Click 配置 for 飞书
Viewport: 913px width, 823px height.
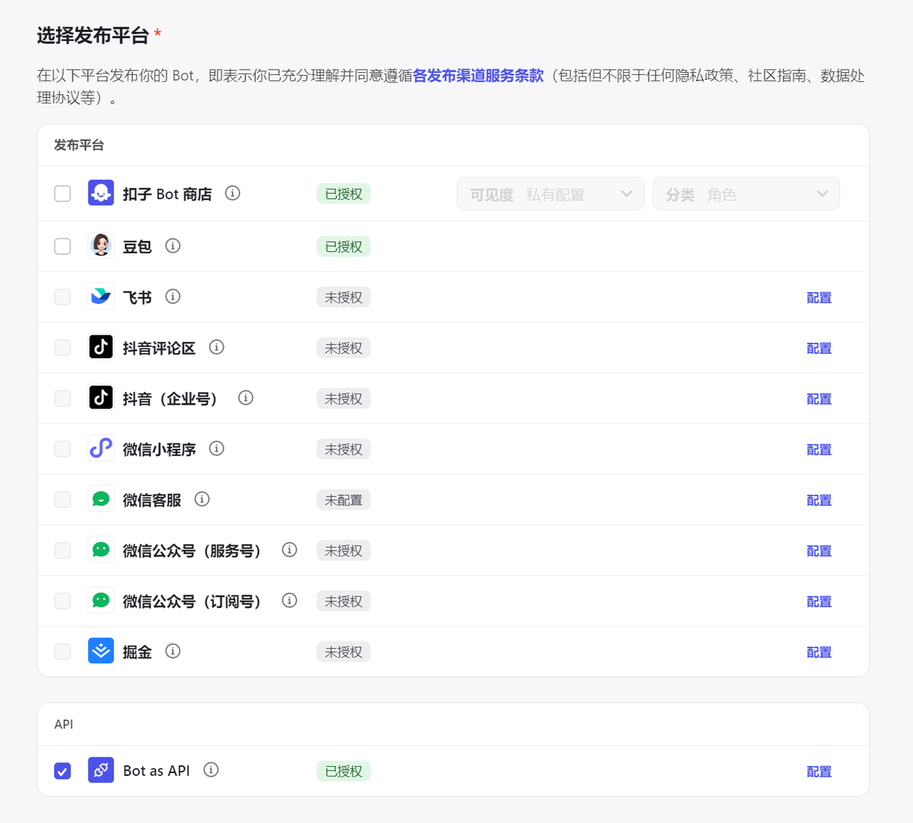pos(819,297)
